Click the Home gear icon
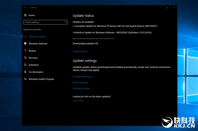198x131 pixels. 25,15
